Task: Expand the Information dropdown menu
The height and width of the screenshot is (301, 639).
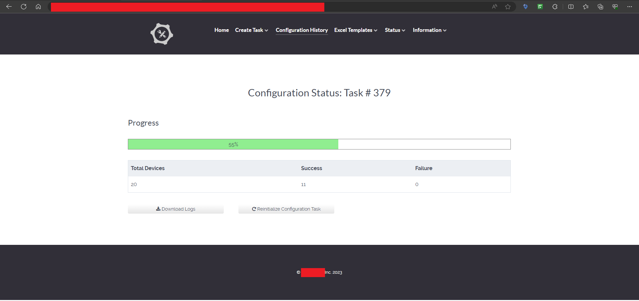Action: coord(430,30)
